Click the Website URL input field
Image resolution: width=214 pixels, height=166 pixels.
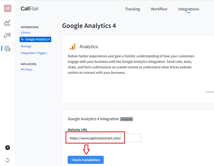coord(104,138)
